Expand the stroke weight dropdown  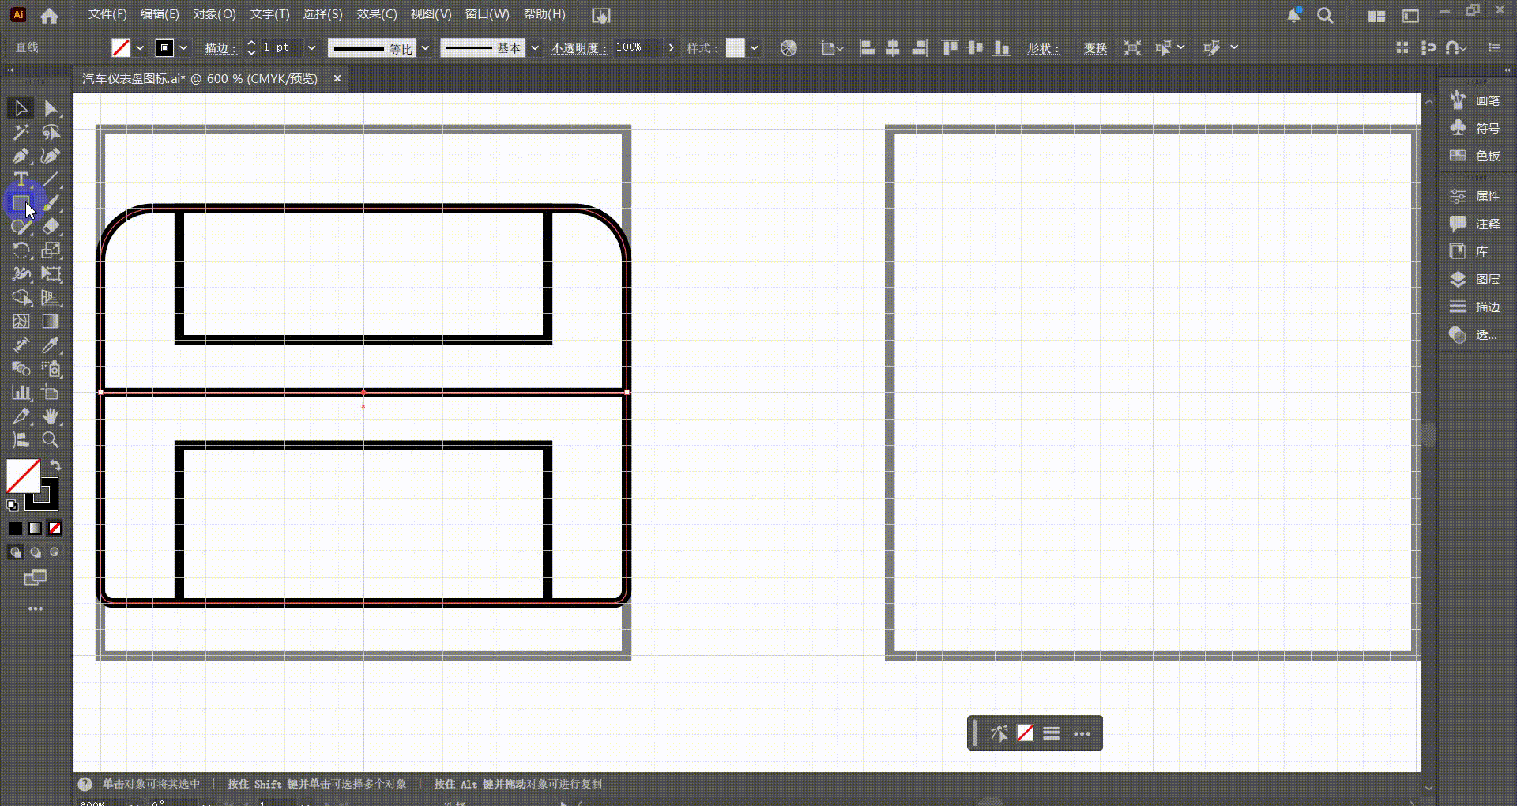pos(311,48)
